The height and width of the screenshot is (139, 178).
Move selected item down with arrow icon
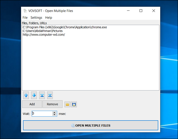34,95
